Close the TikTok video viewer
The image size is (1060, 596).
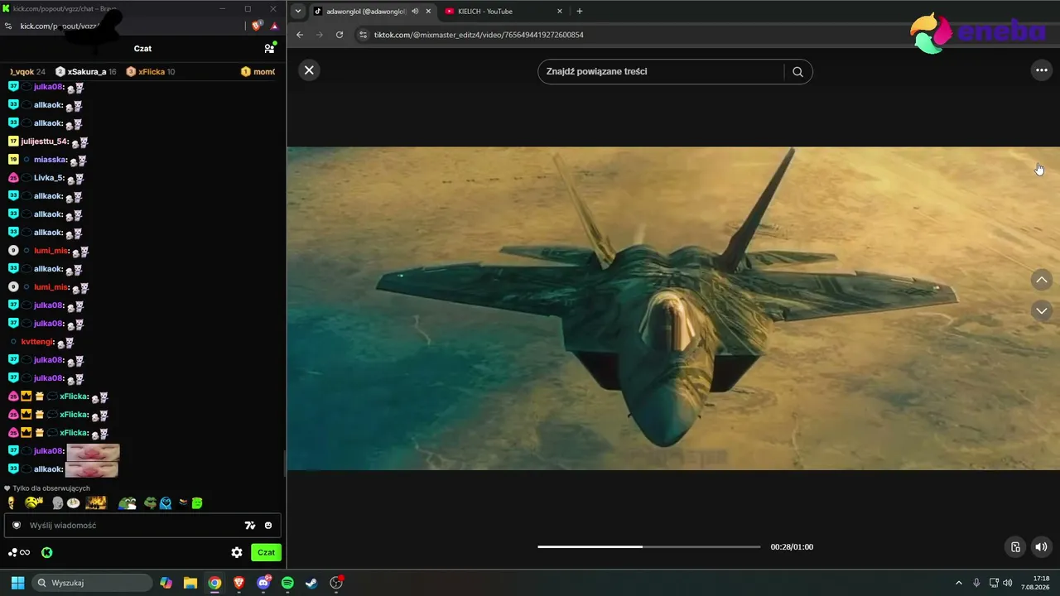pyautogui.click(x=309, y=70)
